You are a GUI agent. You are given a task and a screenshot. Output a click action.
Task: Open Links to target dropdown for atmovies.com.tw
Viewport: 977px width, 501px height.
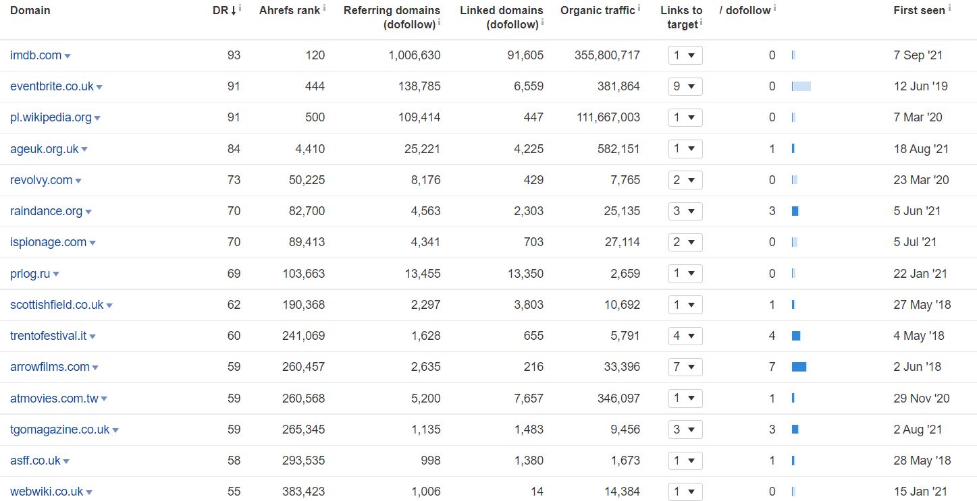tap(685, 399)
